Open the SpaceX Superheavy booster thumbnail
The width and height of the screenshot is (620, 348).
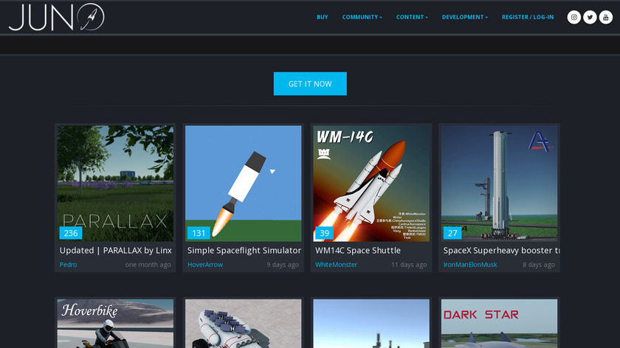pos(499,184)
